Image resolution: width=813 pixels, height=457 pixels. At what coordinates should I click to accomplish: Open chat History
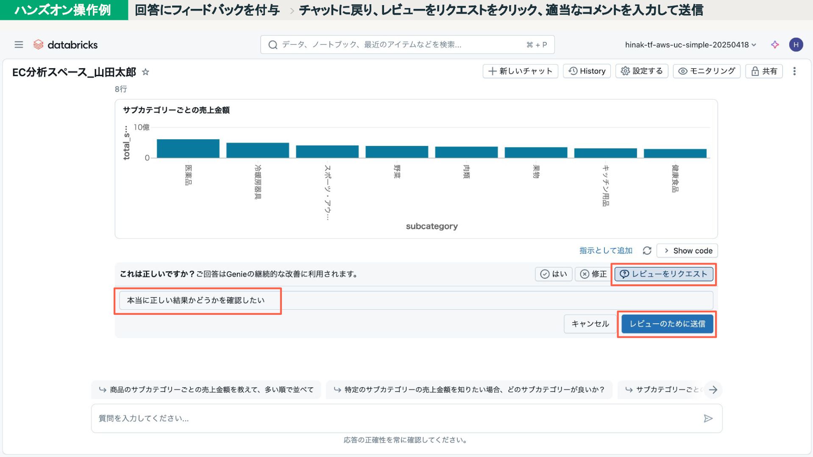click(x=587, y=71)
